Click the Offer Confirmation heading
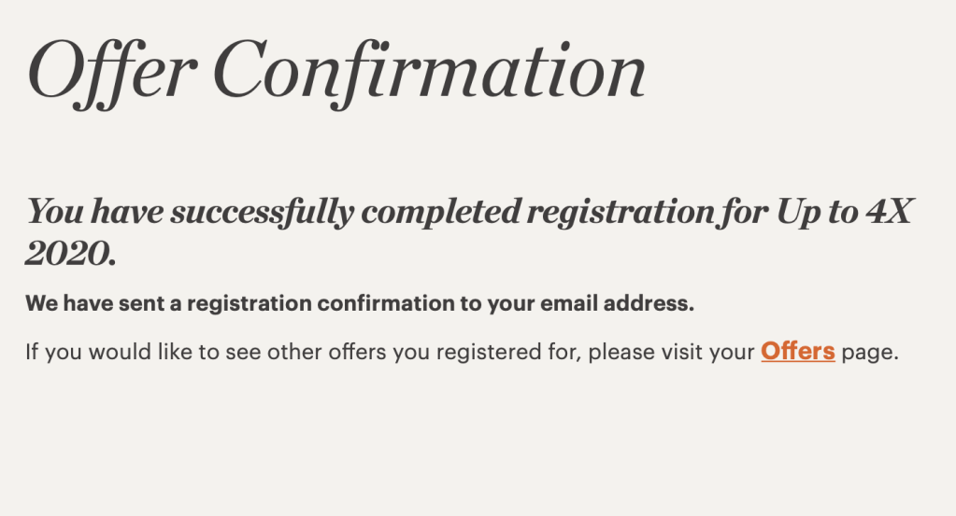This screenshot has height=516, width=956. click(336, 70)
